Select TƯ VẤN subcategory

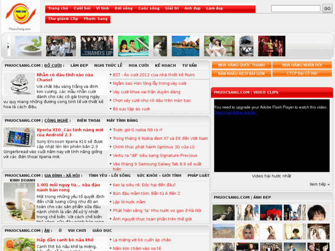(x=189, y=65)
